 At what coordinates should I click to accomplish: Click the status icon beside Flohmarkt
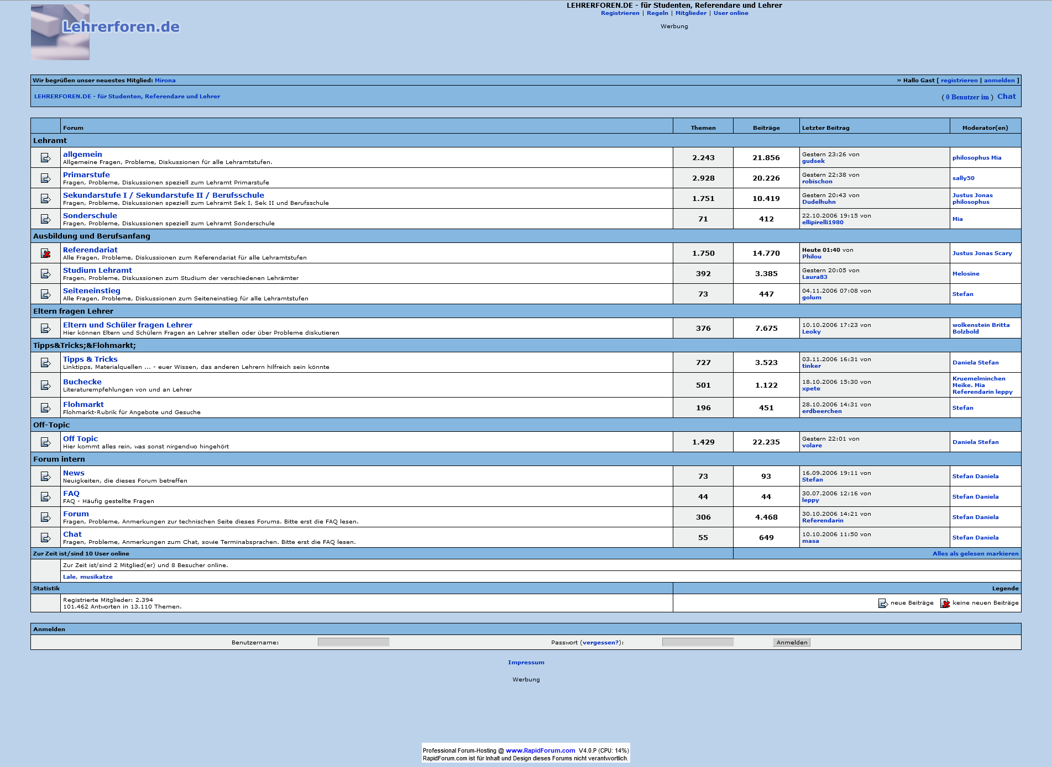pyautogui.click(x=45, y=408)
